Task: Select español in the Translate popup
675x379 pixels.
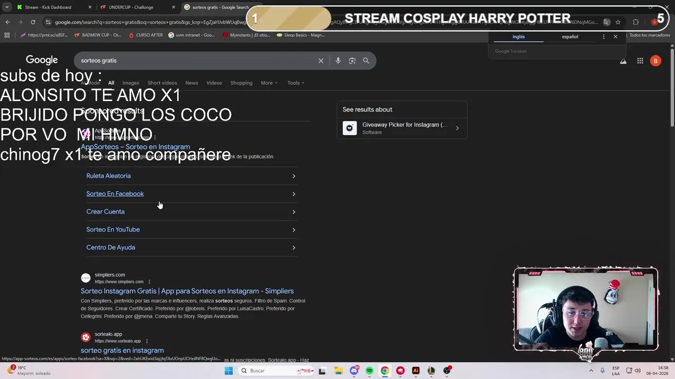Action: (570, 37)
